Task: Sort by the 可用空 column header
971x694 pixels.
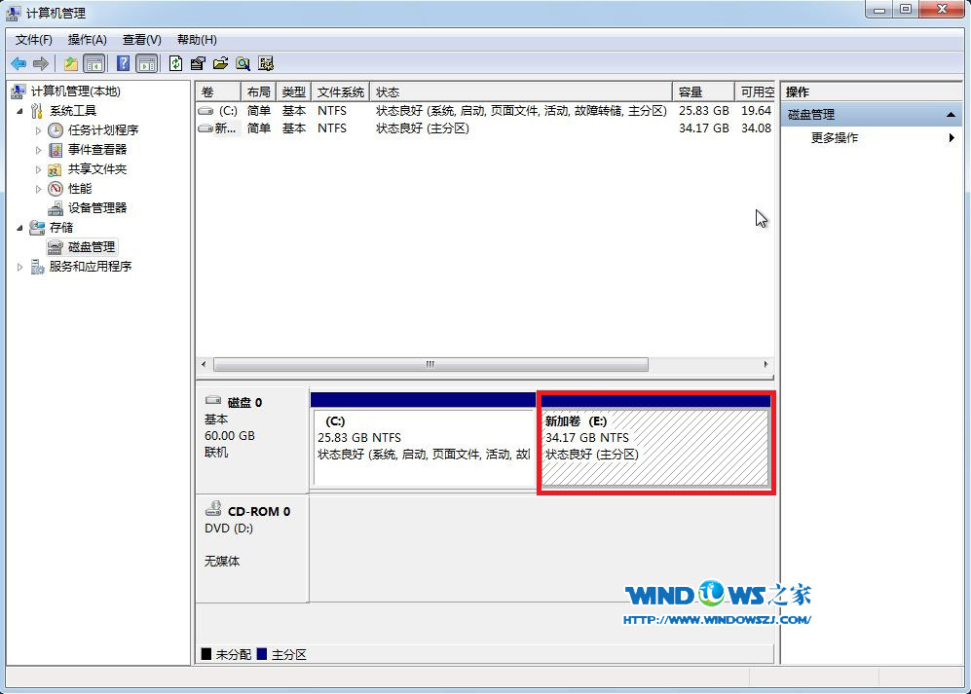Action: click(x=754, y=91)
